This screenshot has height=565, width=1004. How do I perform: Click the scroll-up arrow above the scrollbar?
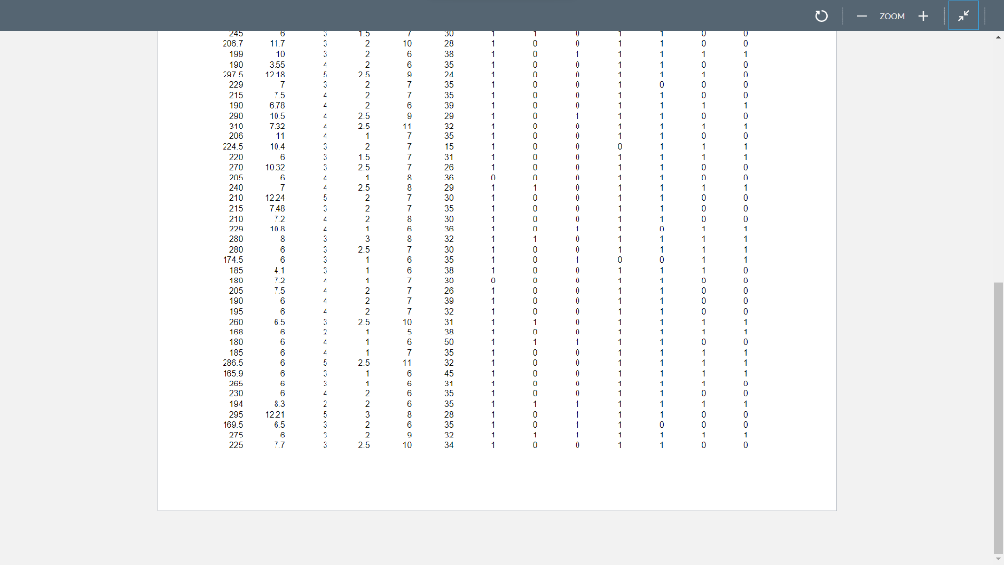(x=999, y=35)
